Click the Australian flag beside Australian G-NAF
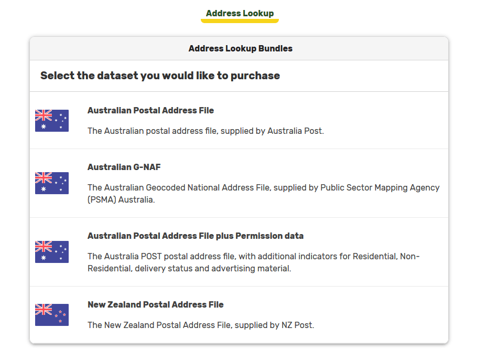Viewport: 487px width, 359px height. (x=52, y=183)
